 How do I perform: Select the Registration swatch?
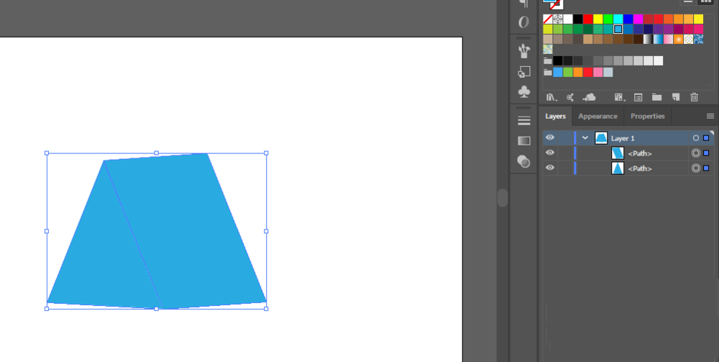click(x=558, y=19)
